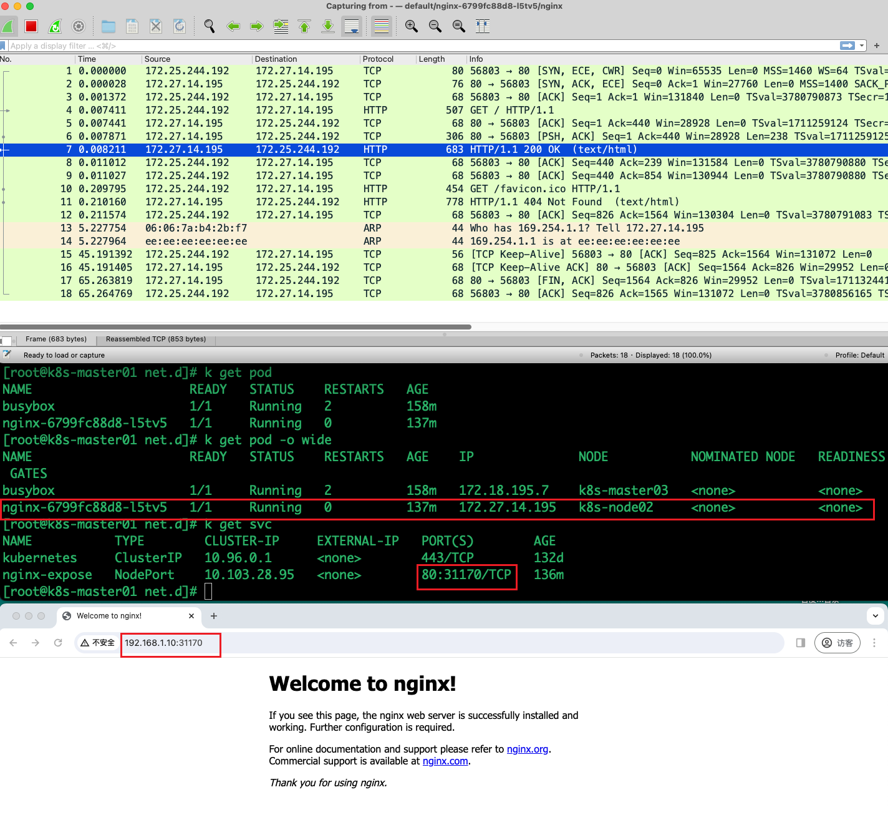Focus the Wireshark display filter field

point(423,46)
